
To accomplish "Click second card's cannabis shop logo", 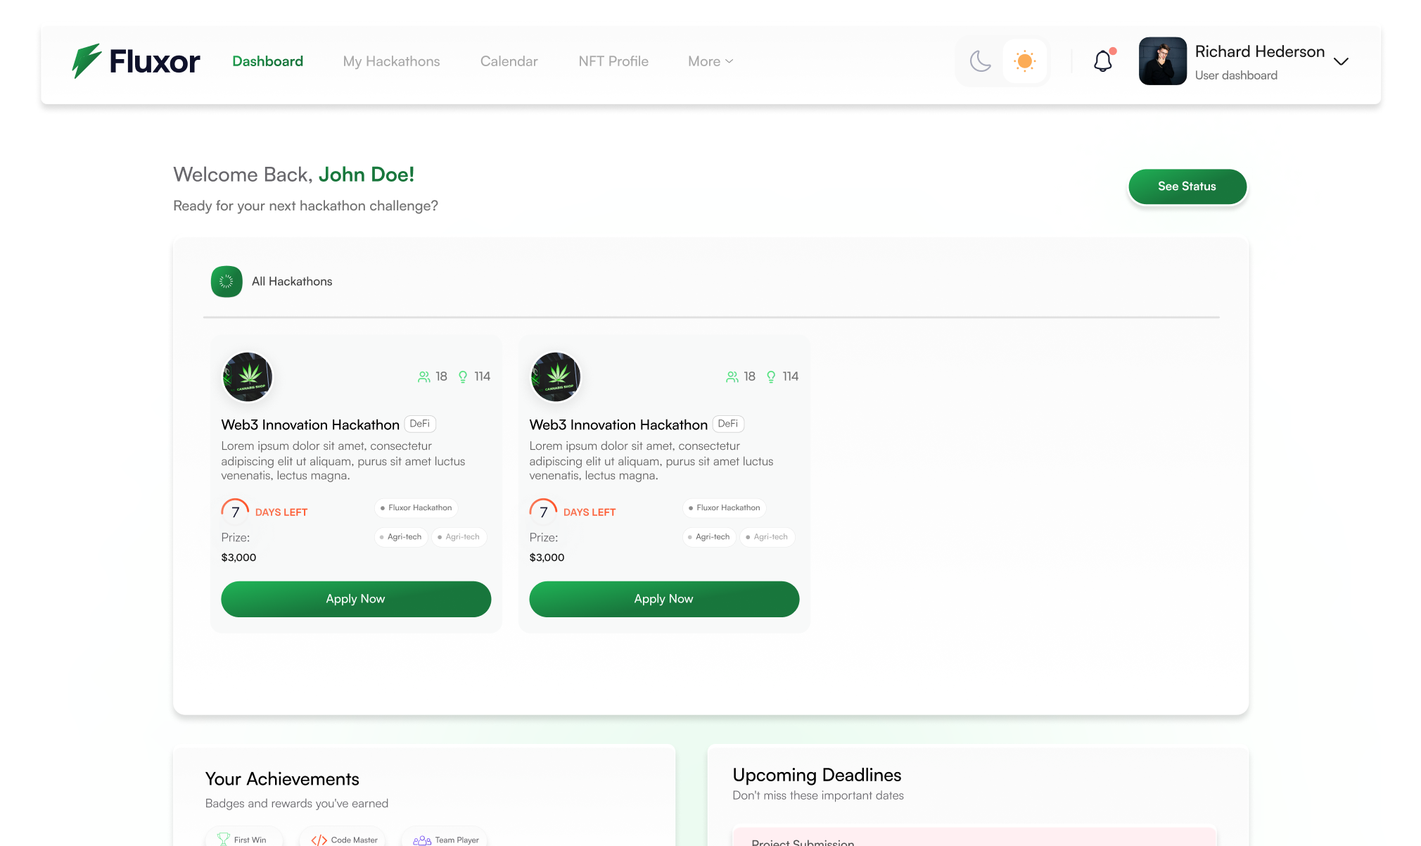I will click(x=556, y=377).
